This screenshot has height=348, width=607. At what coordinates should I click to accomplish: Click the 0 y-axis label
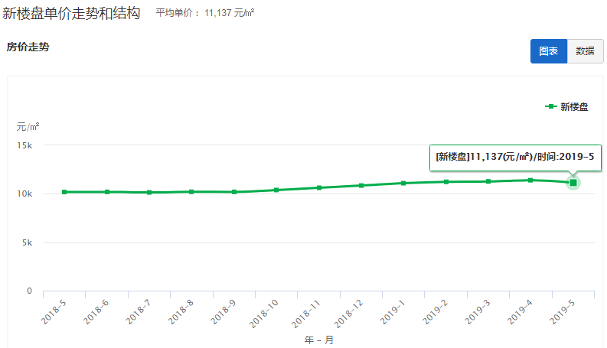[29, 291]
